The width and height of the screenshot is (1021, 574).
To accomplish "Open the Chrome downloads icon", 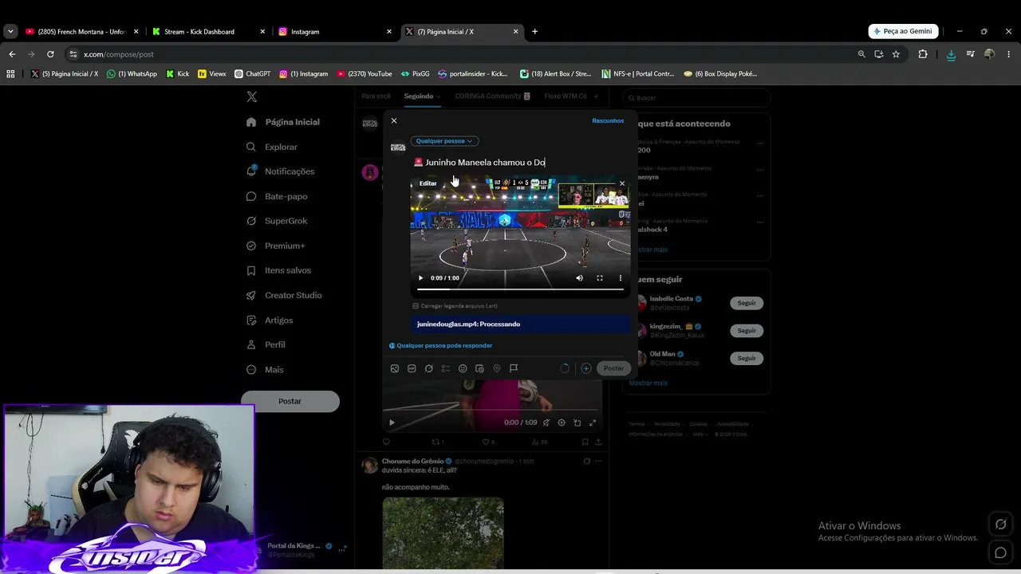I will 951,54.
